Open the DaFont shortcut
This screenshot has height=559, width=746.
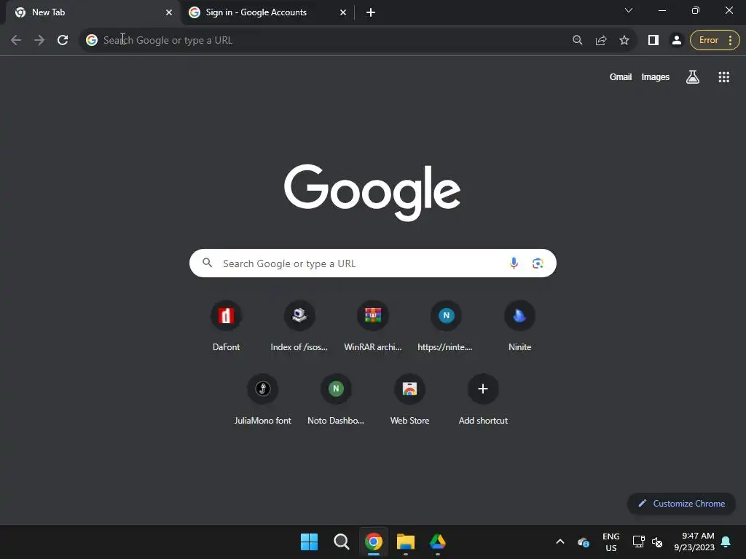pos(226,325)
